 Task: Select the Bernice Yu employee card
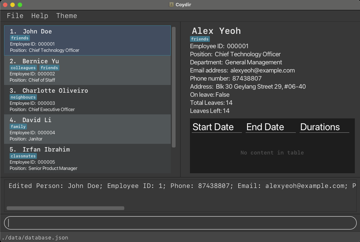[x=87, y=70]
